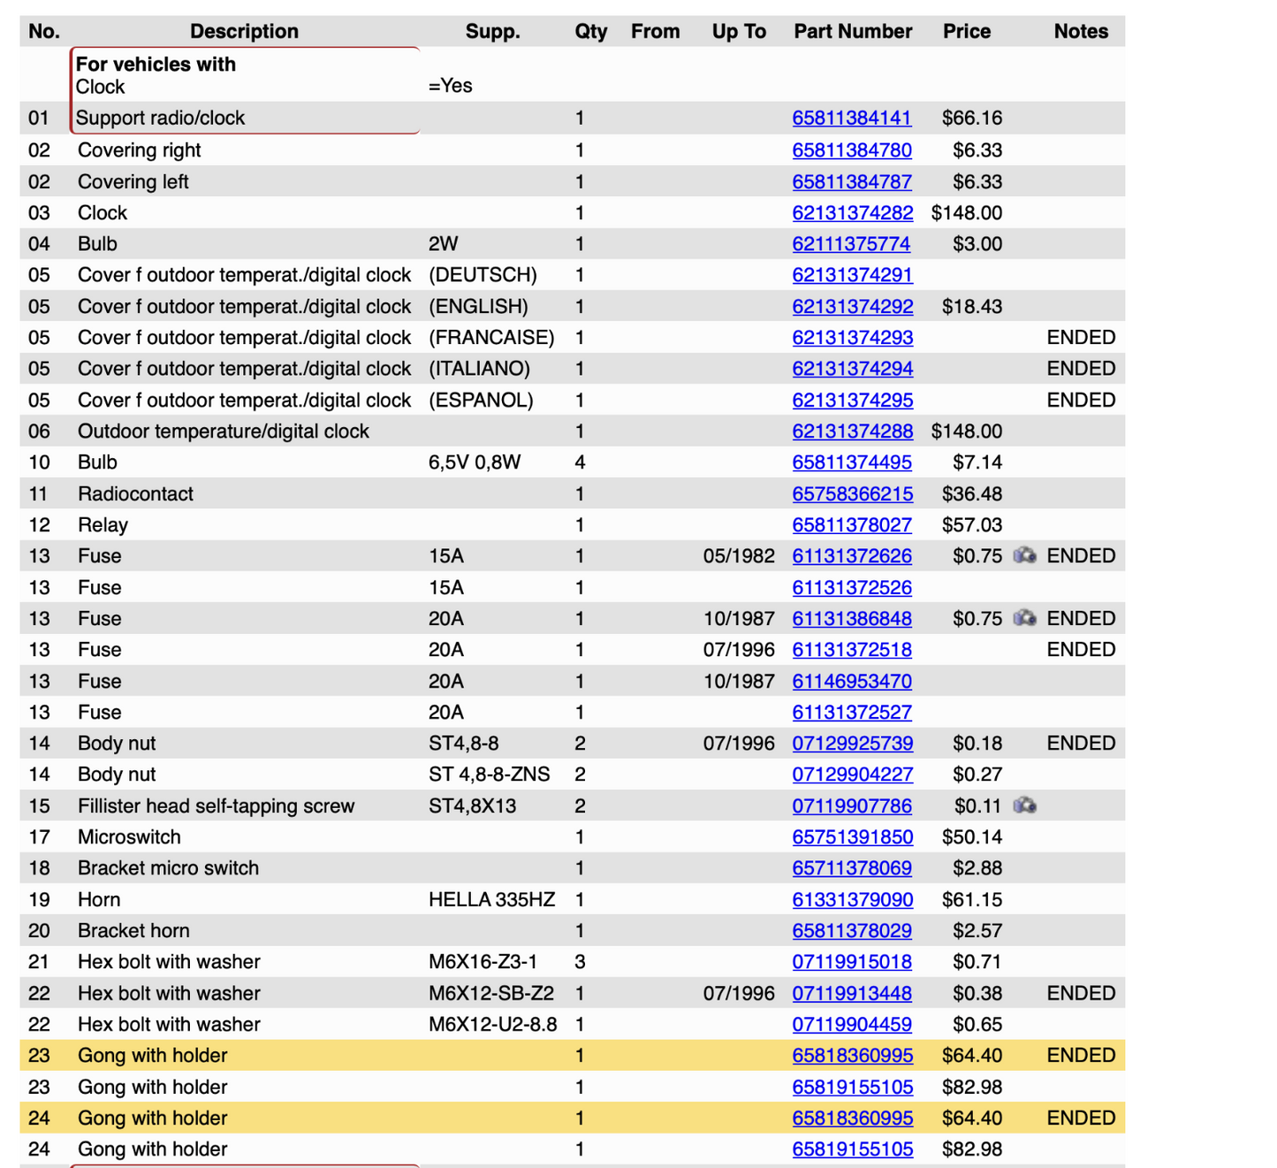Open Fuse part link 61131372526
Image resolution: width=1277 pixels, height=1168 pixels.
click(852, 588)
